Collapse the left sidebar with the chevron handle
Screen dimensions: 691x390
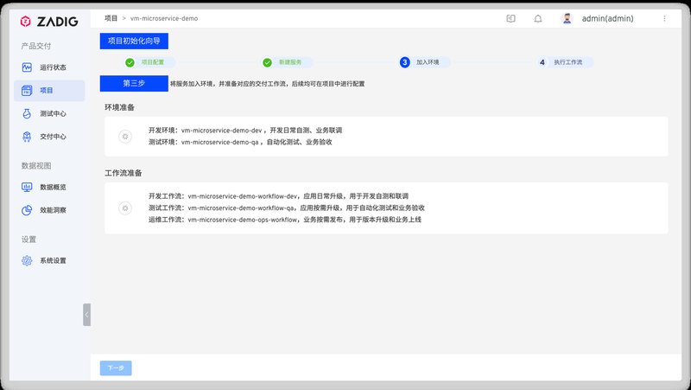tap(86, 315)
